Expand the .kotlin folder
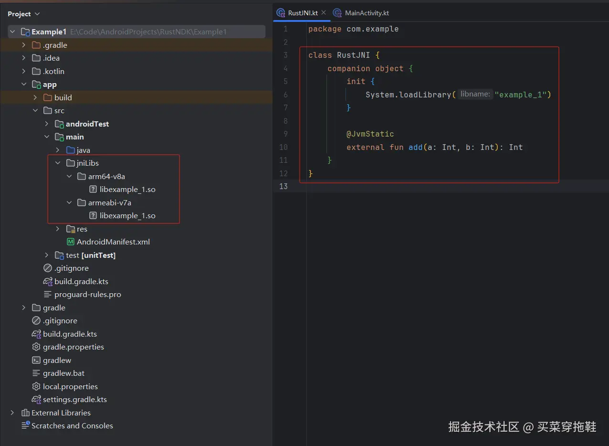Image resolution: width=609 pixels, height=446 pixels. [24, 71]
